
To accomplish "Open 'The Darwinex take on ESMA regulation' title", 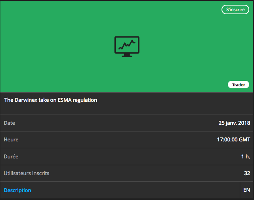I will tap(51, 100).
